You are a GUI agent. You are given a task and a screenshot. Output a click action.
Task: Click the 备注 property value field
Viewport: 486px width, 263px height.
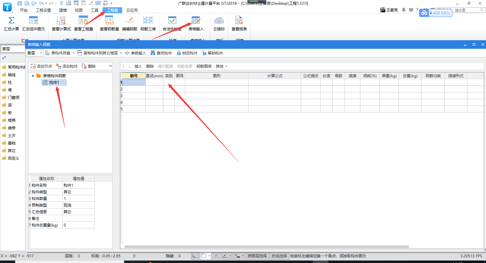point(78,218)
